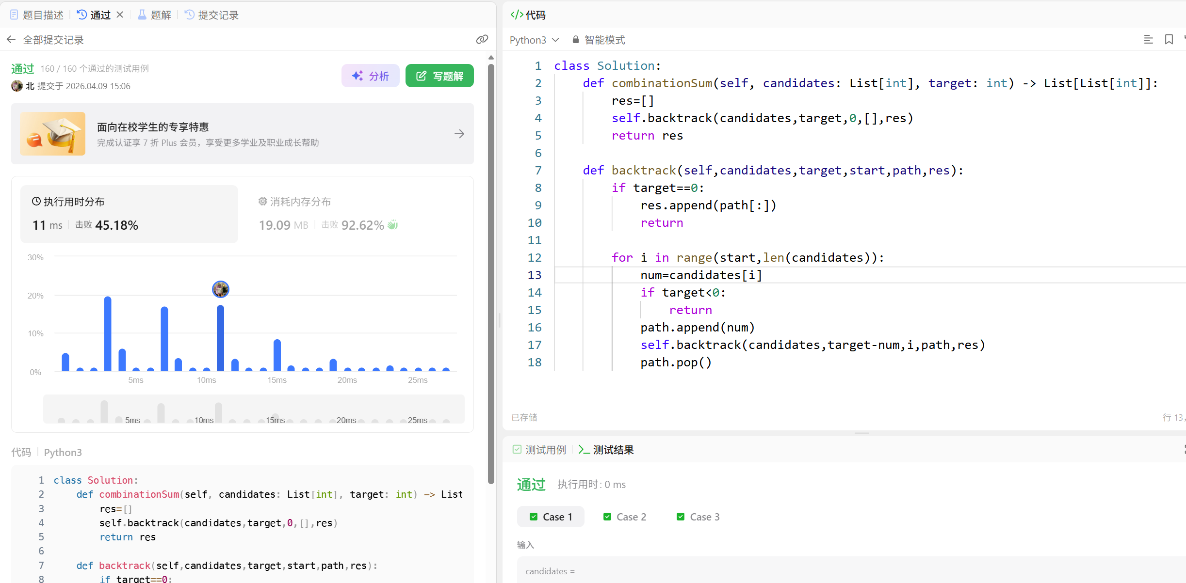Image resolution: width=1186 pixels, height=583 pixels.
Task: Click the green 写题解 button
Action: pyautogui.click(x=439, y=76)
